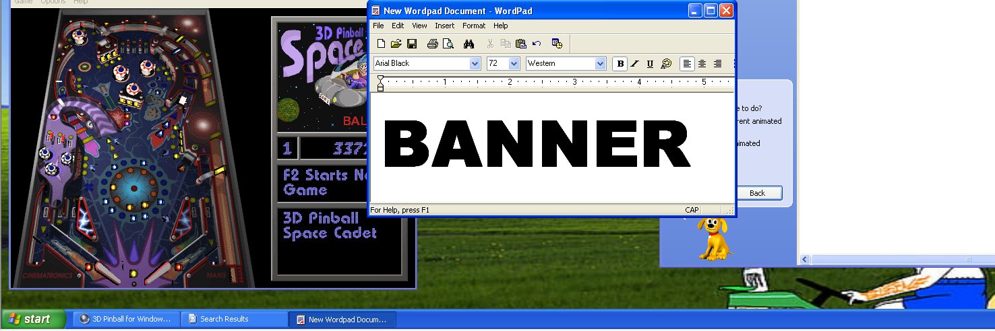Open Print Preview in WordPad toolbar

(448, 44)
